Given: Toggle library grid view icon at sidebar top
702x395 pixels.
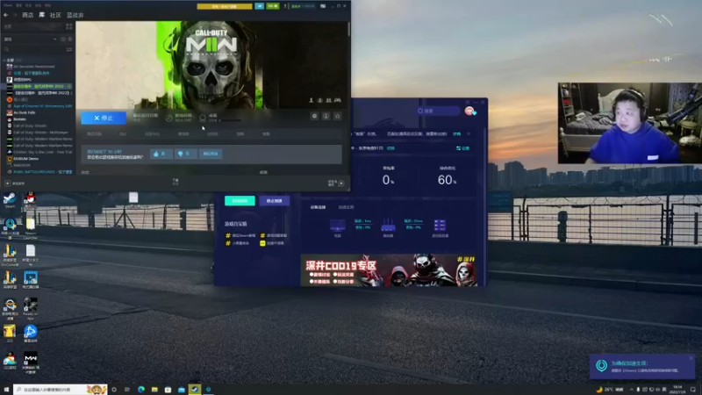Looking at the screenshot, I should [69, 26].
